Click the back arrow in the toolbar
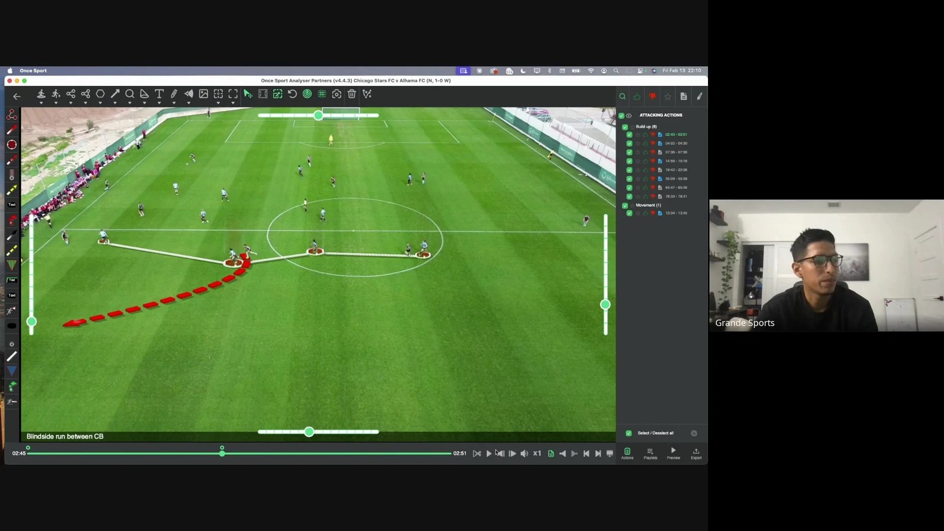The height and width of the screenshot is (531, 944). (17, 96)
